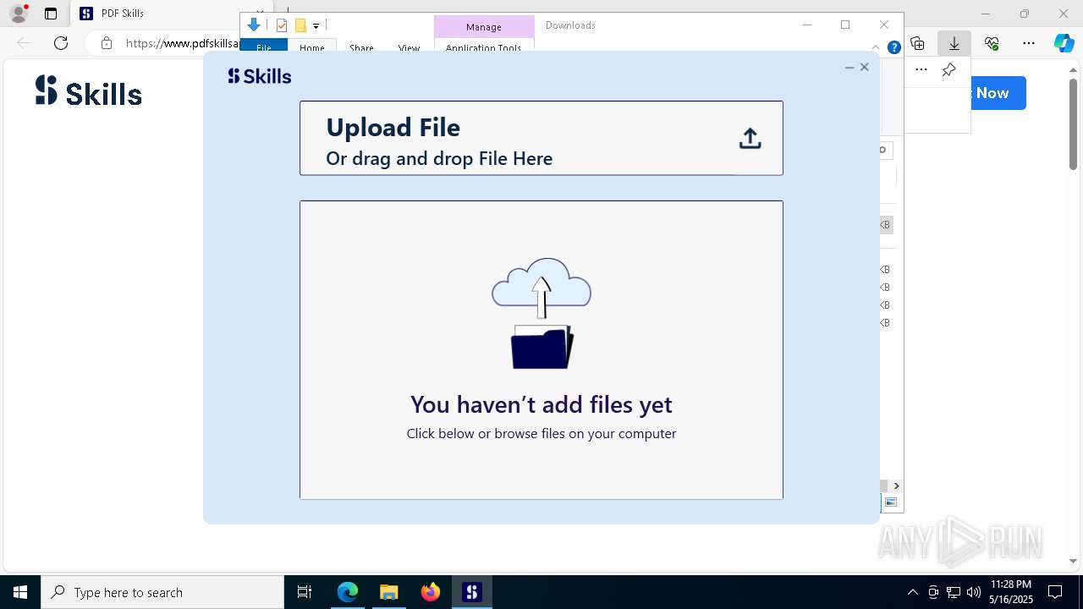Click the Properties checkmark icon in Explorer quick access
Screen dimensions: 1083x609
coord(282,25)
